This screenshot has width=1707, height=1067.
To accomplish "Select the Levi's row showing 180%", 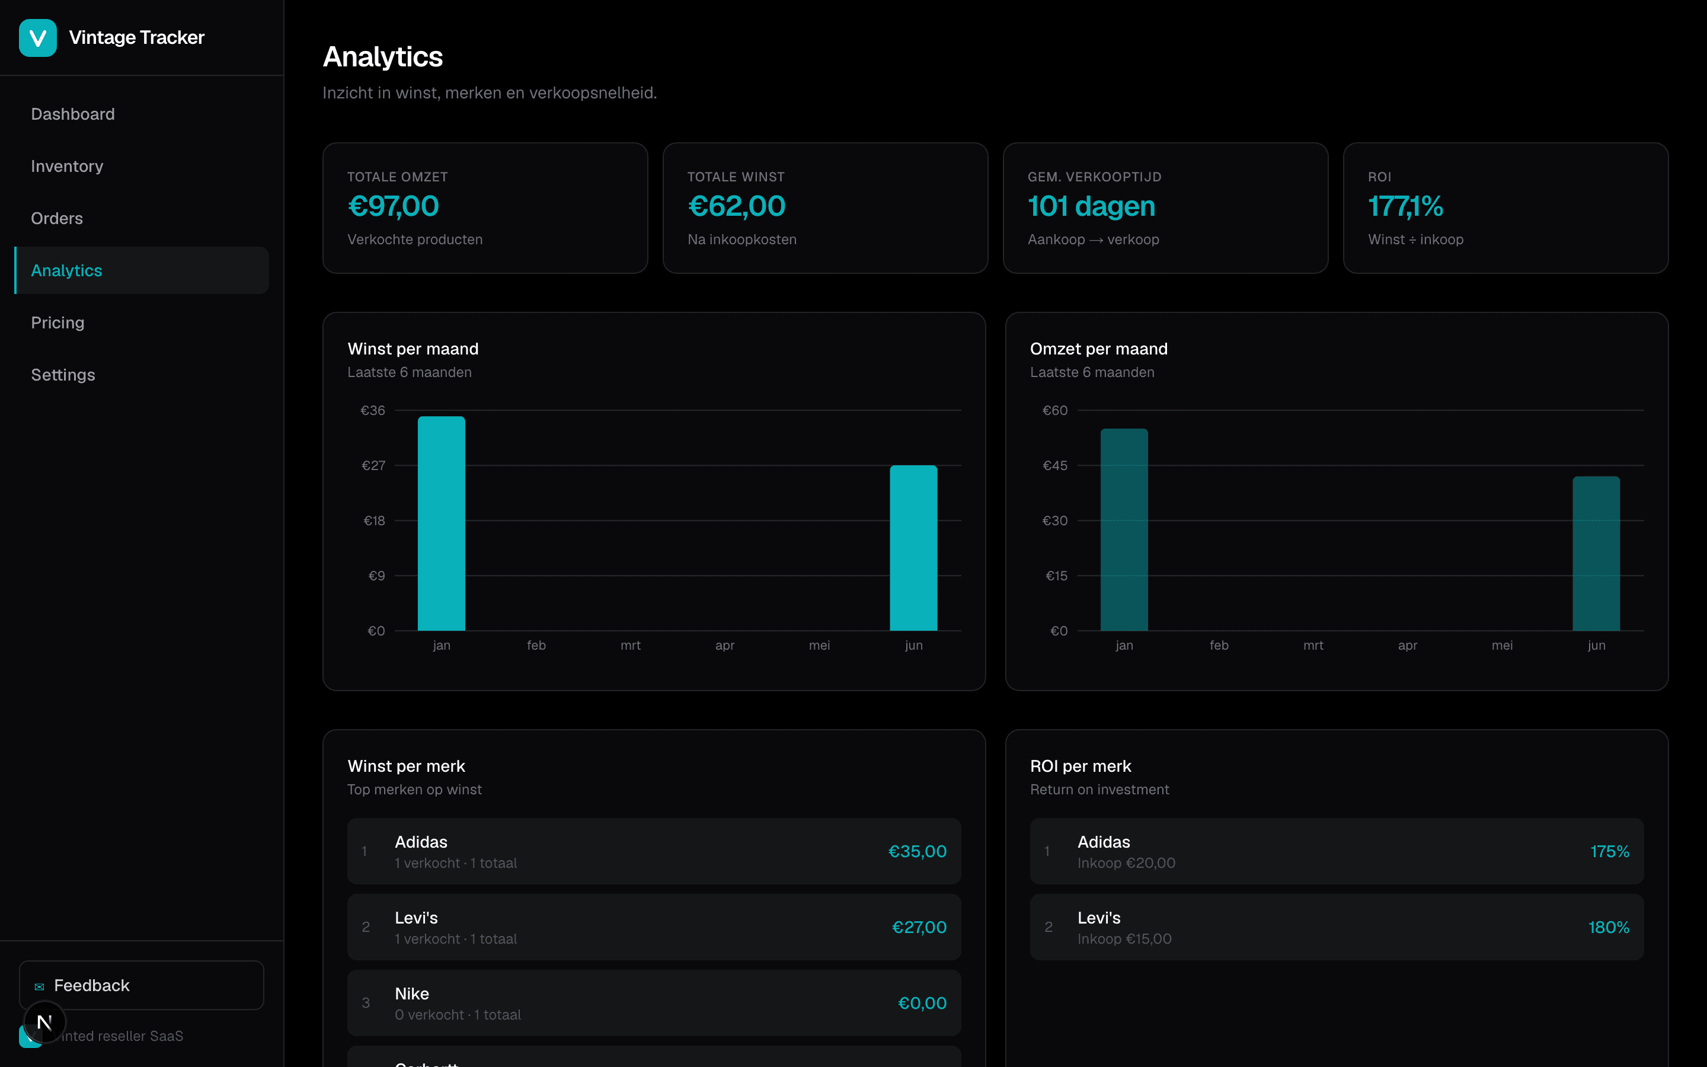I will [1337, 927].
